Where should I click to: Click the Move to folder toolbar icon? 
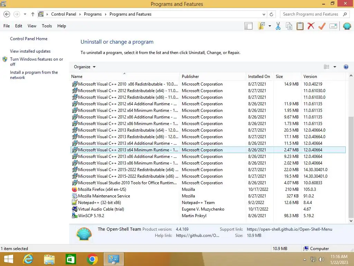[x=261, y=26]
